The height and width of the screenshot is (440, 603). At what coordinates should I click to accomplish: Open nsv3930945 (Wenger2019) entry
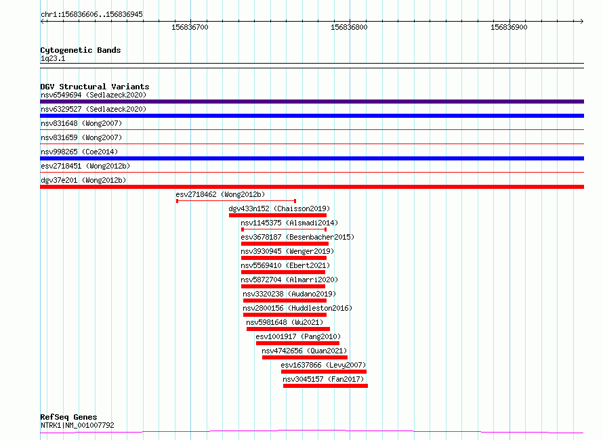pyautogui.click(x=287, y=251)
